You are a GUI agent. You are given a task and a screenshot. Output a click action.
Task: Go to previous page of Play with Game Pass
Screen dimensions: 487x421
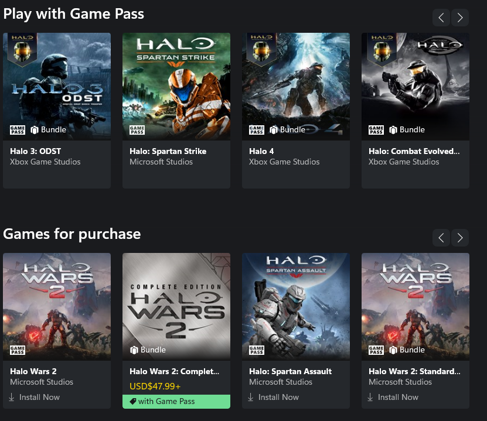coord(441,18)
